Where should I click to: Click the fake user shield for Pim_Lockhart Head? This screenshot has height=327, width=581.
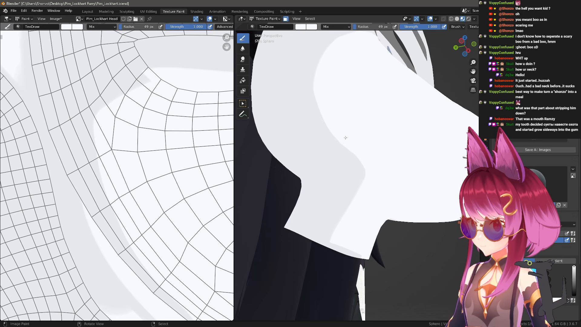123,19
